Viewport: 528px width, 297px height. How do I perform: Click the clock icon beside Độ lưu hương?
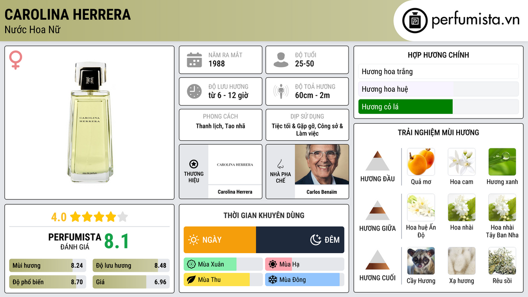(194, 91)
